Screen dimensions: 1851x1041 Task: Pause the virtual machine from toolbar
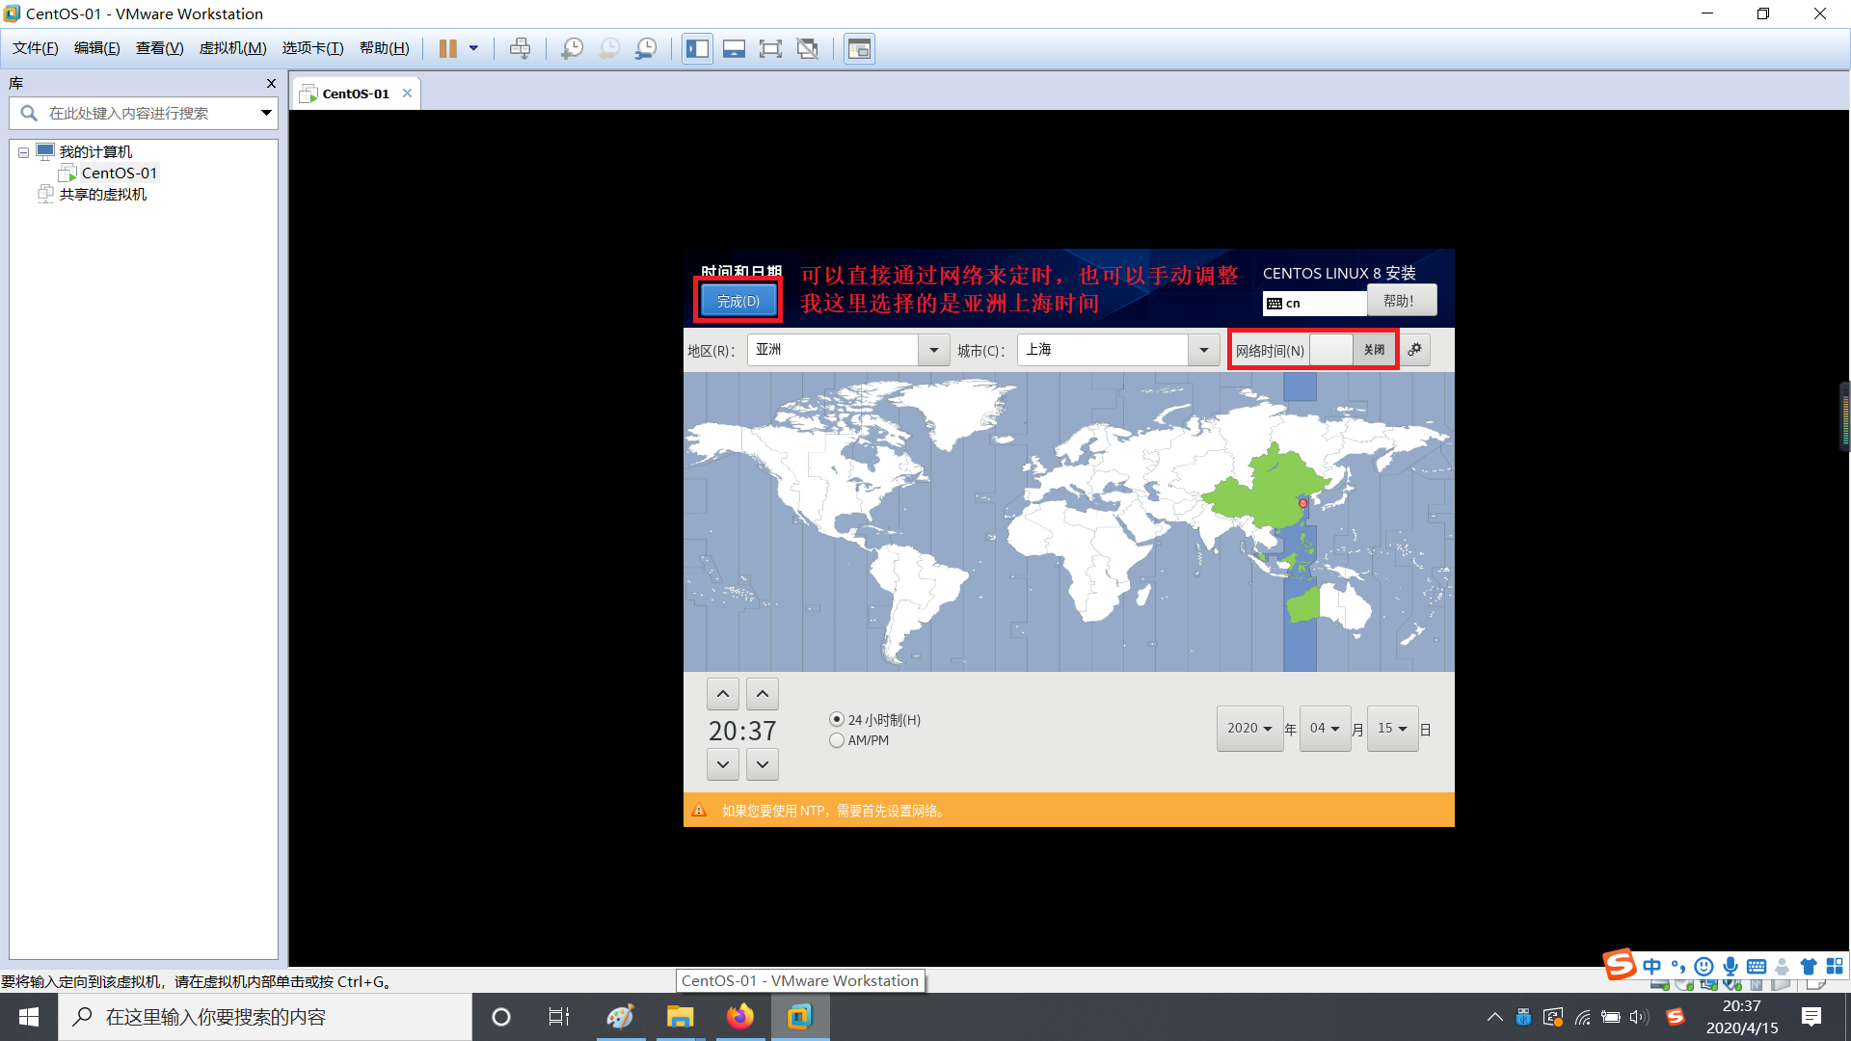coord(448,48)
